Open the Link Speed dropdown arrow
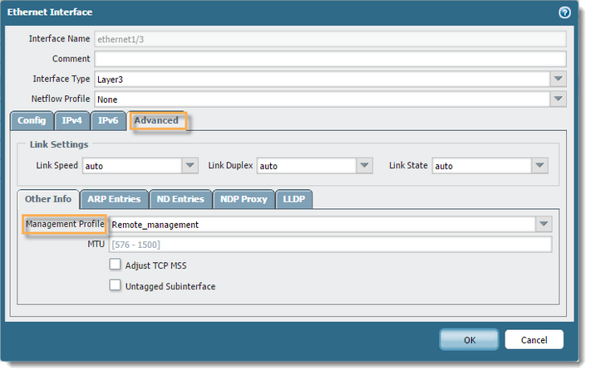 (190, 166)
